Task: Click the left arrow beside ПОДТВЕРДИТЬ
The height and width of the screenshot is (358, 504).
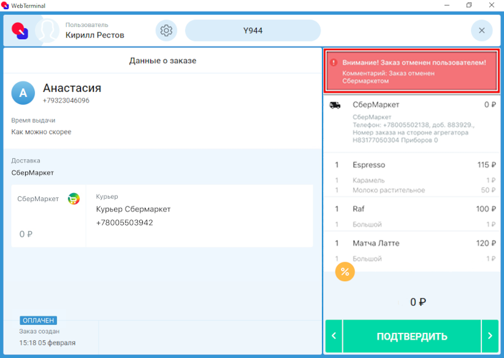Action: (x=334, y=336)
